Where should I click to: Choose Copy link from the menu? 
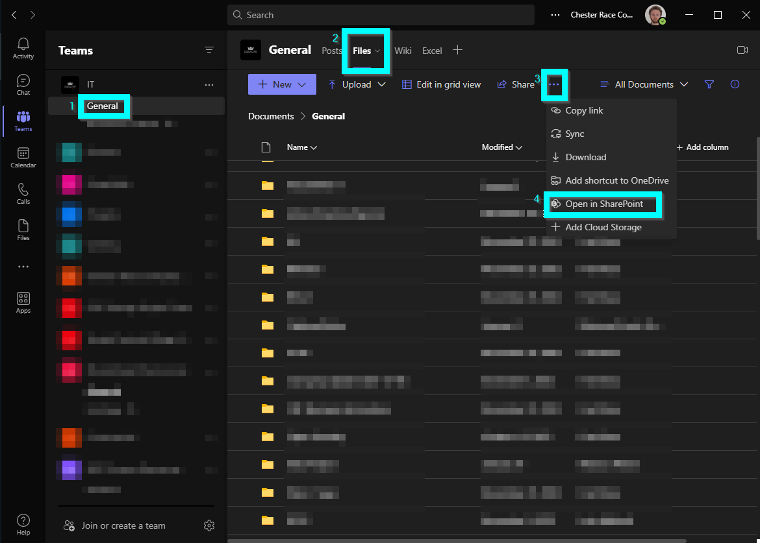tap(611, 110)
